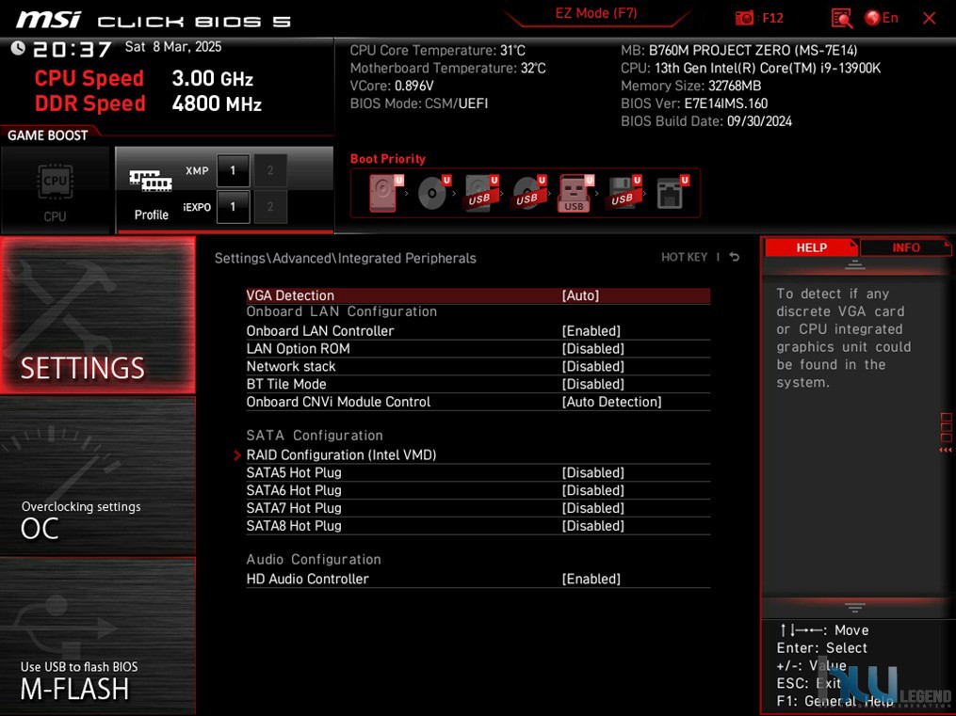
Task: Enable iEXPO profile 1
Action: [x=233, y=207]
